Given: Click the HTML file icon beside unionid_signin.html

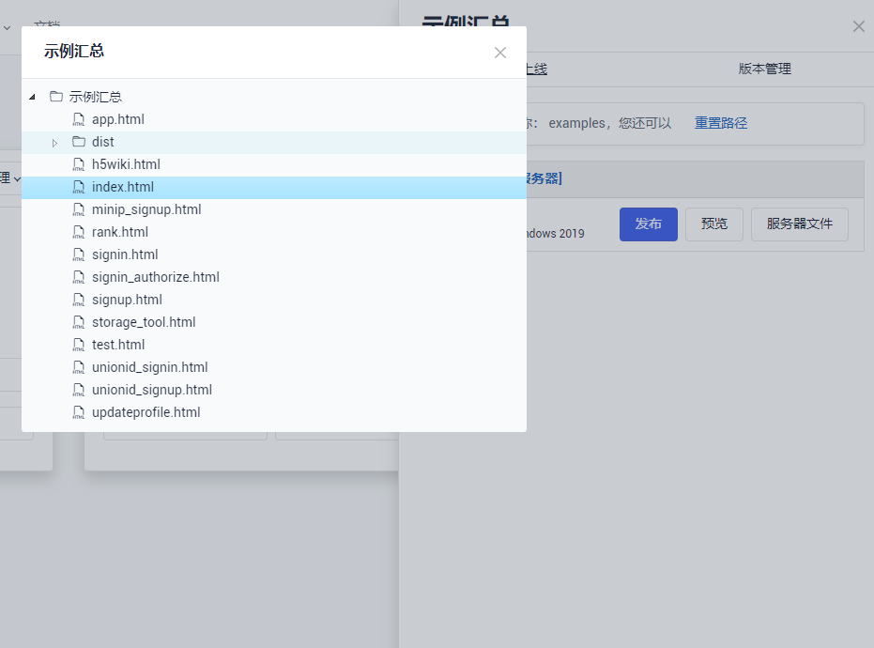Looking at the screenshot, I should (x=79, y=367).
